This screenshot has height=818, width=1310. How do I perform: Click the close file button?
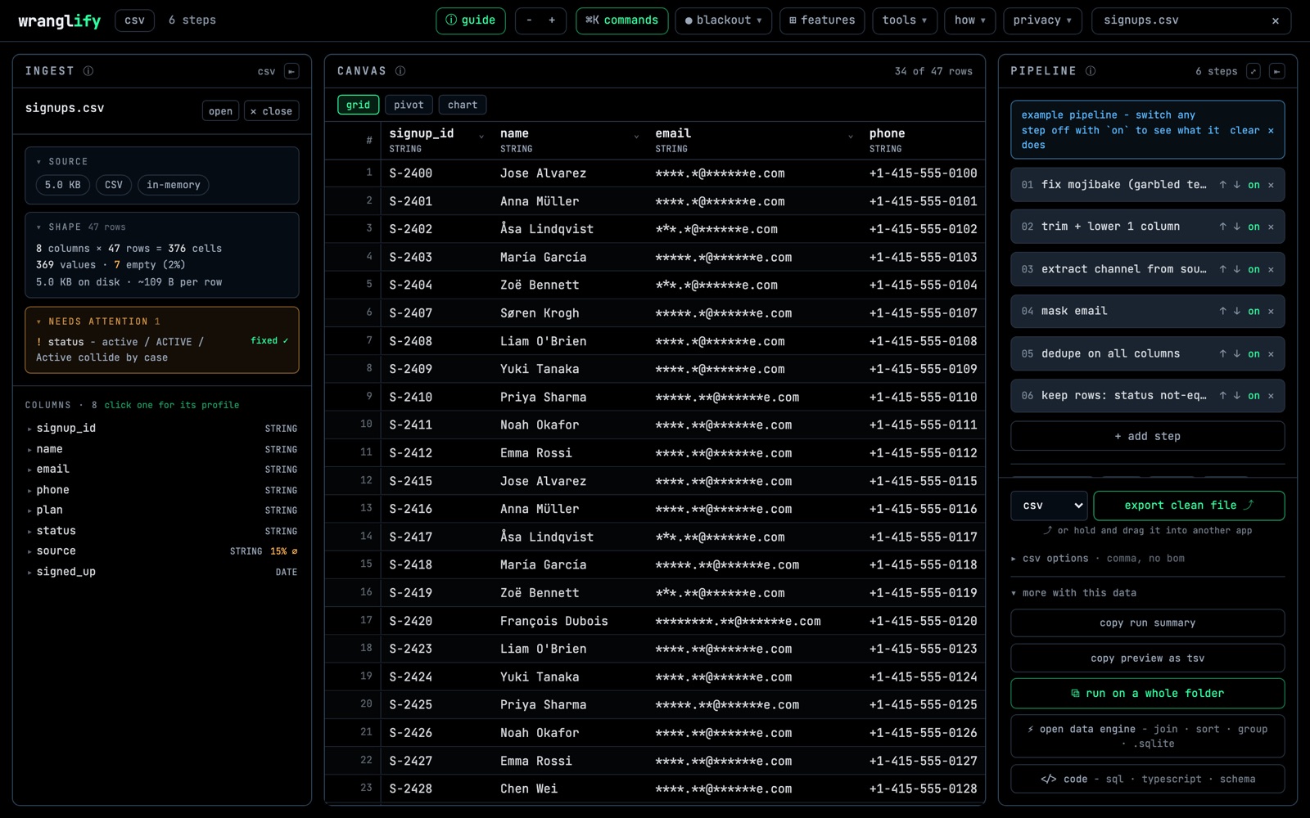[x=271, y=111]
